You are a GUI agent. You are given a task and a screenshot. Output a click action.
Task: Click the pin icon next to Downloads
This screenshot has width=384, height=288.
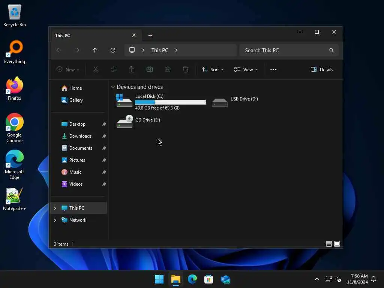[104, 136]
